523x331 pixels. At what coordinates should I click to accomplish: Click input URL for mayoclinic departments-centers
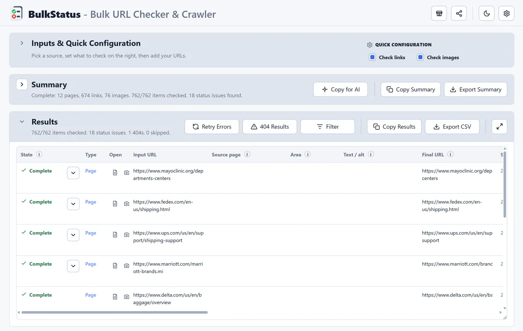point(168,175)
